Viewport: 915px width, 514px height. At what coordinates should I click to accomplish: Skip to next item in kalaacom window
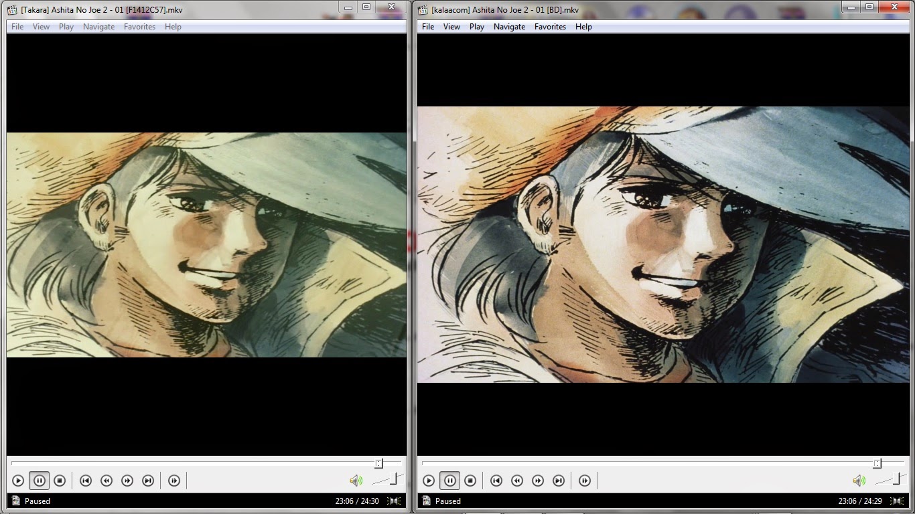[x=559, y=481]
